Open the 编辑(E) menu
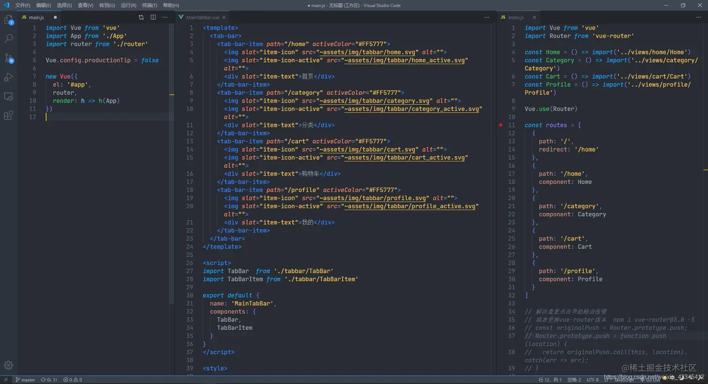This screenshot has width=708, height=384. [x=44, y=5]
